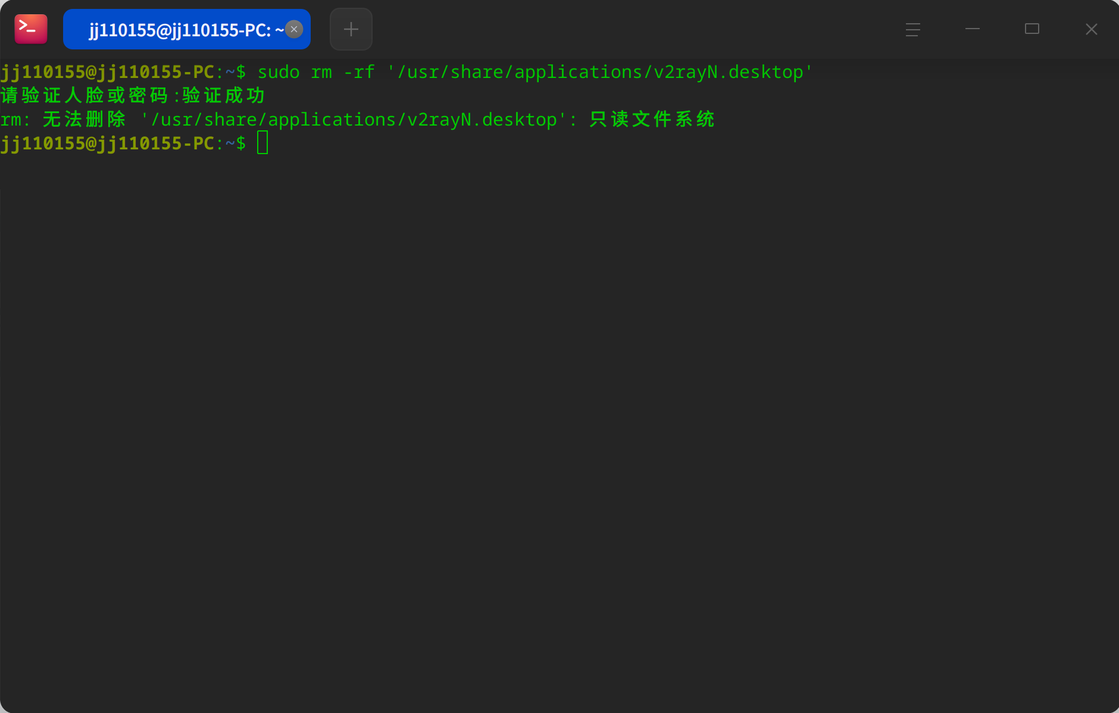
Task: Click the red terminal app icon
Action: (31, 29)
